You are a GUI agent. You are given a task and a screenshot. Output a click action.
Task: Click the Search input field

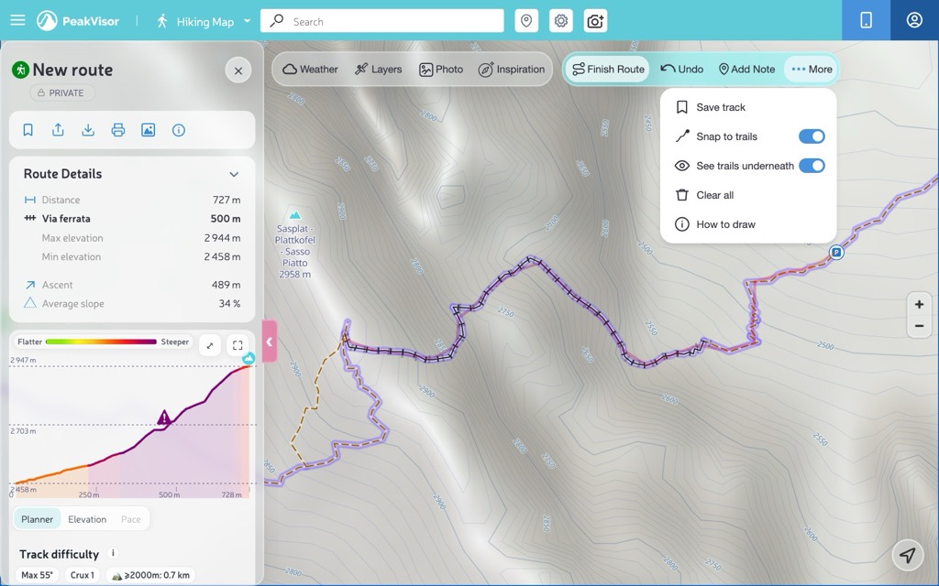[x=382, y=21]
